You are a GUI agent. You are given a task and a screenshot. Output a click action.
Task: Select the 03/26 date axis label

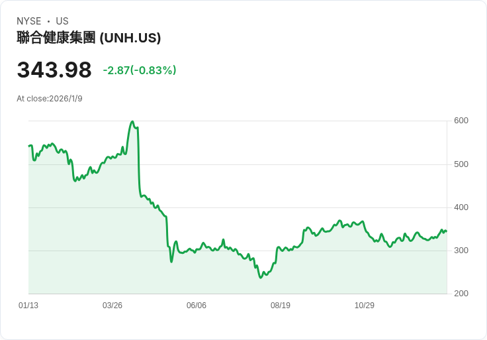point(112,306)
